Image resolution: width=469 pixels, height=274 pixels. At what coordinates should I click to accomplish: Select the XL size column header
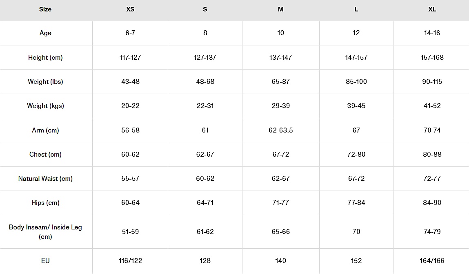(x=432, y=9)
